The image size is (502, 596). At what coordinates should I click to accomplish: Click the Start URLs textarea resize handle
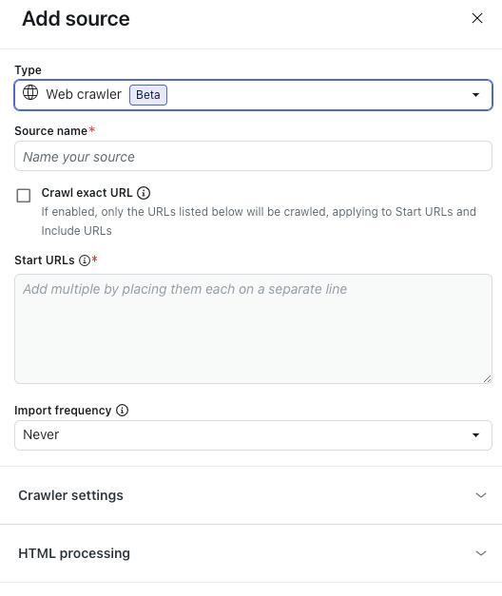coord(487,379)
